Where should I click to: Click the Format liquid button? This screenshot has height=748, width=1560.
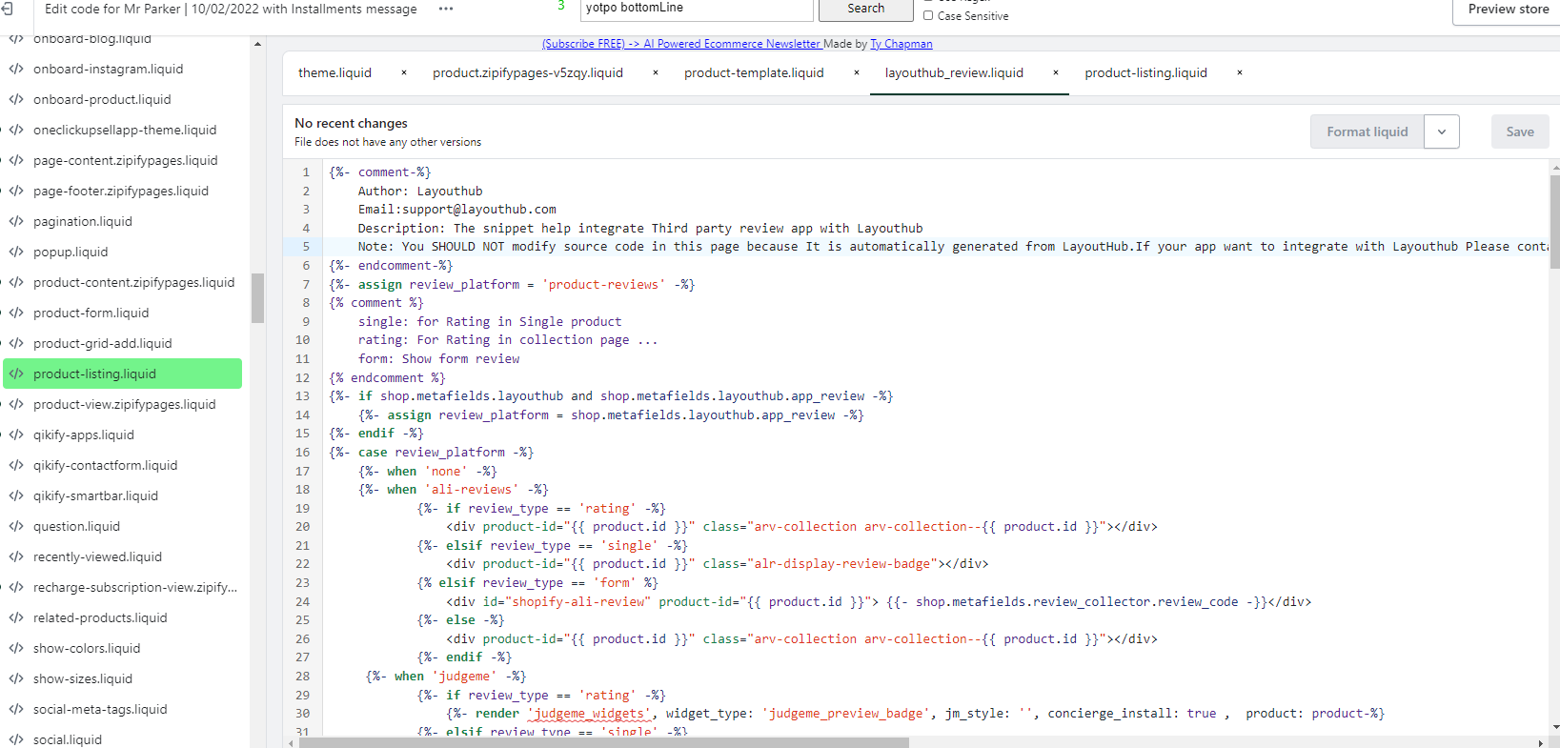pos(1367,131)
